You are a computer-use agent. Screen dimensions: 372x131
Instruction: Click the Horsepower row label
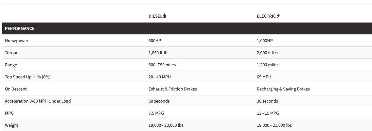[x=17, y=41]
